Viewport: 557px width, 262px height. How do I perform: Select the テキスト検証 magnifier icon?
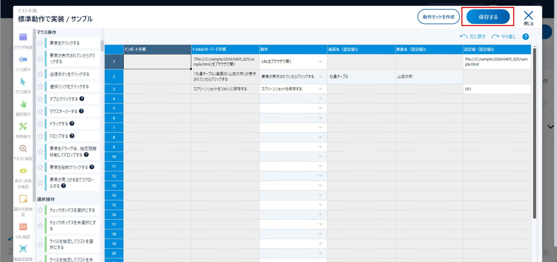[x=23, y=149]
